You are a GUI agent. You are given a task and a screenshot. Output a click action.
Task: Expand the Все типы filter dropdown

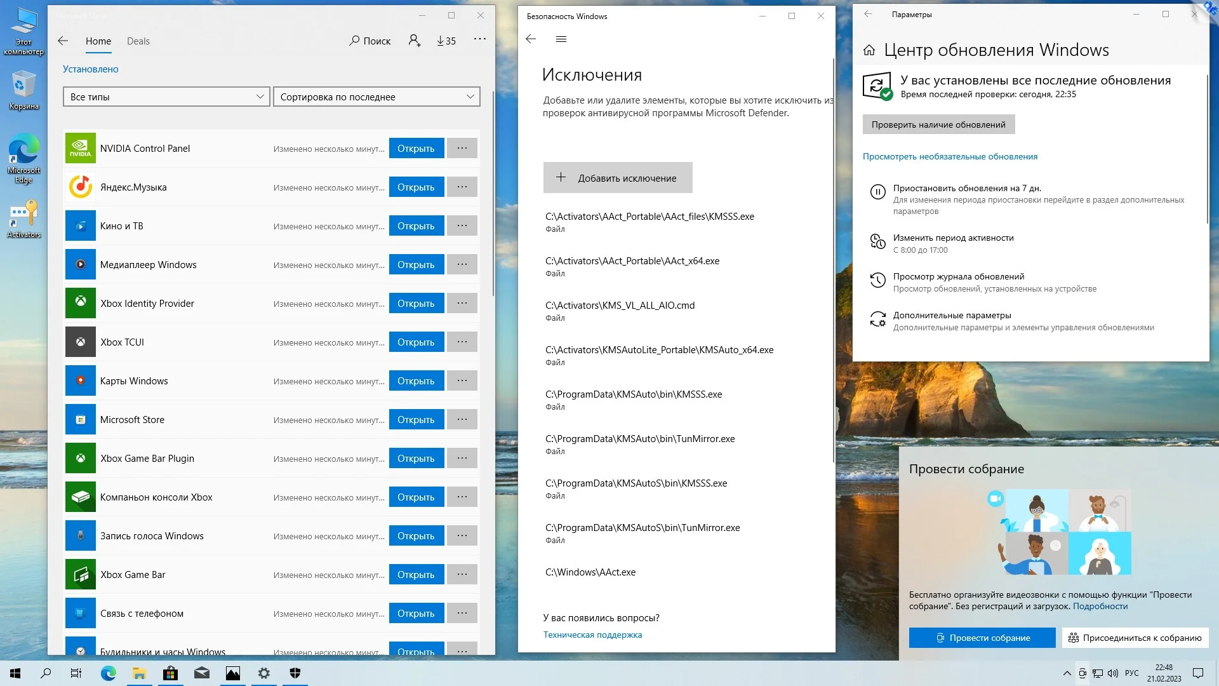pyautogui.click(x=166, y=97)
